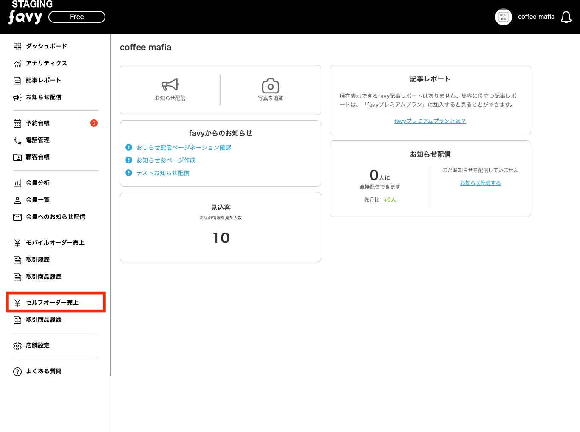Open the モバイルオーダー売上 yen icon
This screenshot has height=432, width=580.
[17, 243]
